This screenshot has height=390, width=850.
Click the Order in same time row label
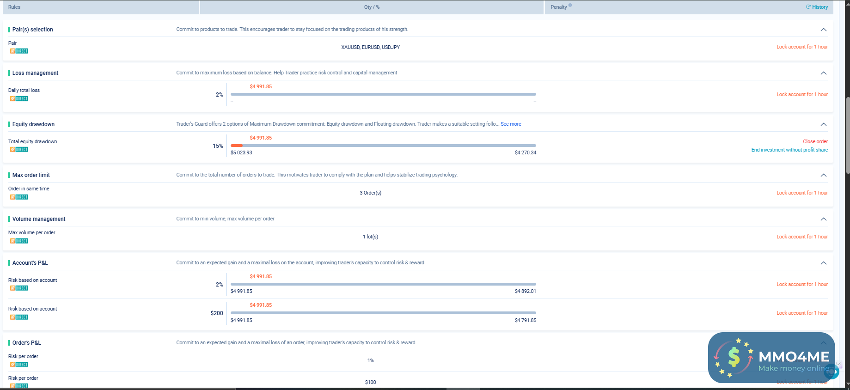(29, 189)
